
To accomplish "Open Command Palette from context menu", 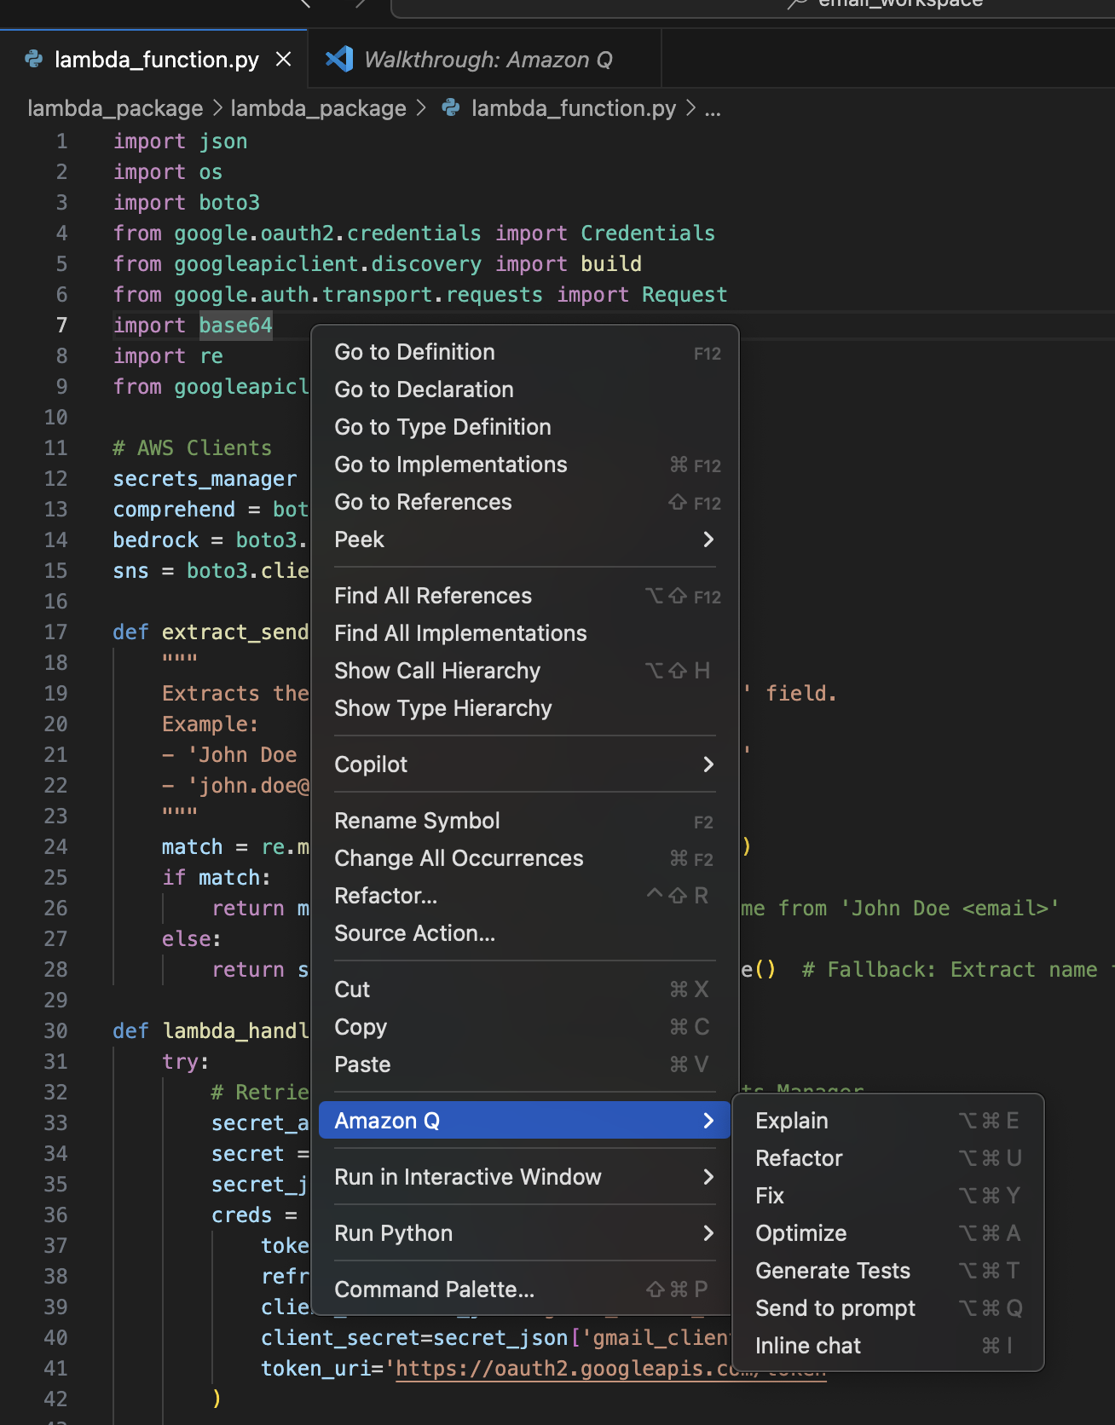I will pos(434,1289).
